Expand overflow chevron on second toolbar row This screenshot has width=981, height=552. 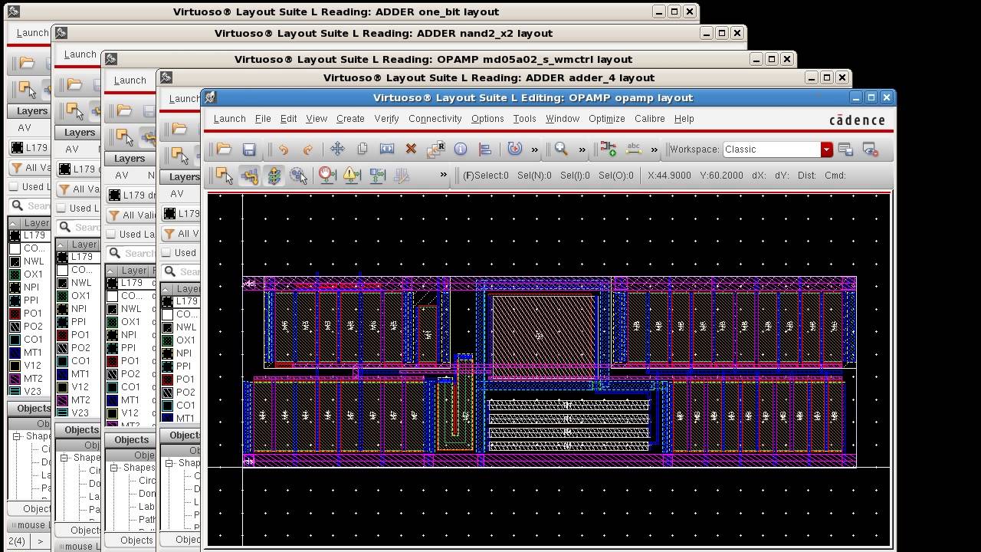click(x=443, y=175)
